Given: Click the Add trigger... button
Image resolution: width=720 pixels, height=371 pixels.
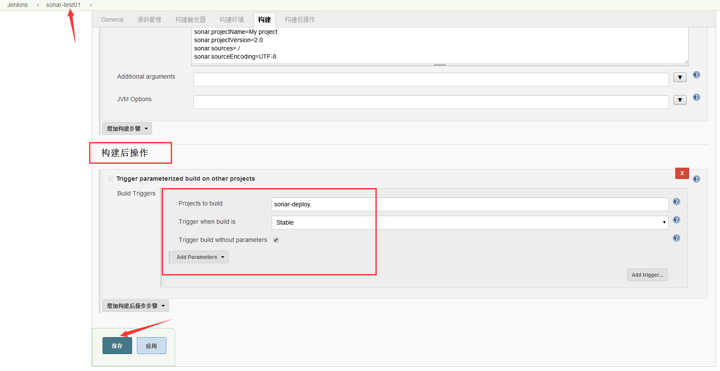Looking at the screenshot, I should pos(647,275).
